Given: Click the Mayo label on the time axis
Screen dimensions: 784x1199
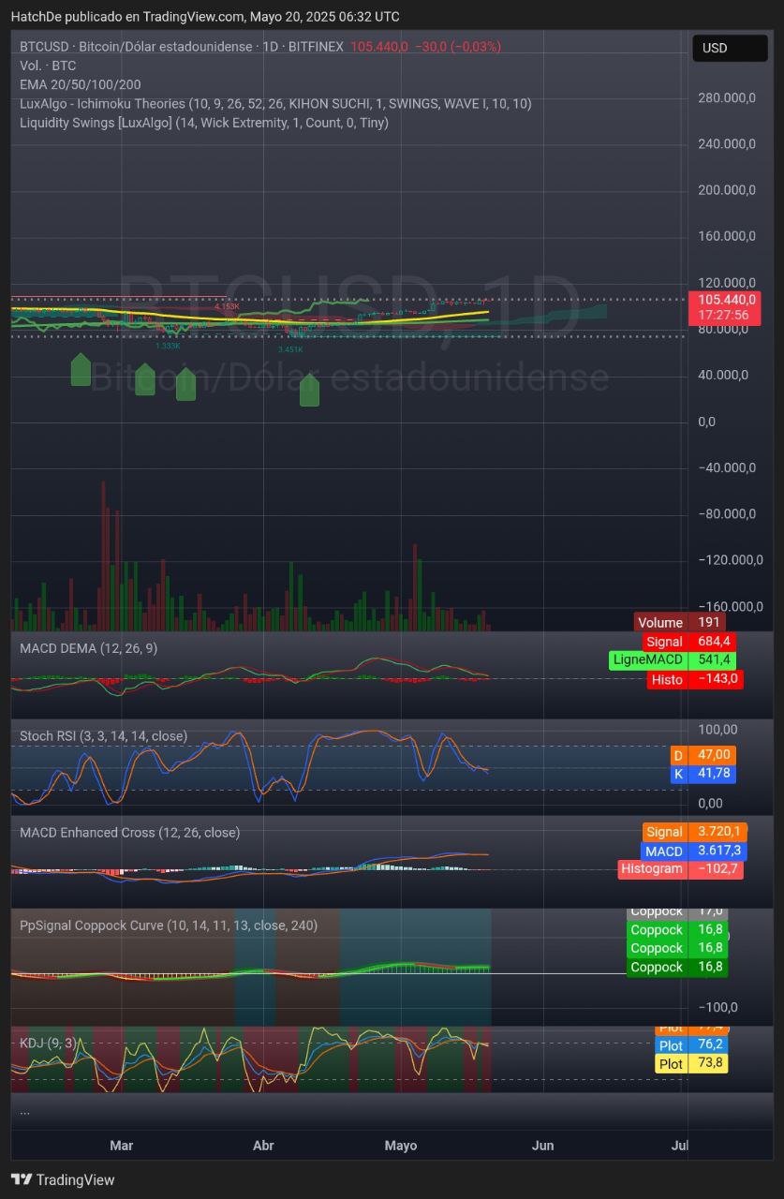Looking at the screenshot, I should 401,1146.
